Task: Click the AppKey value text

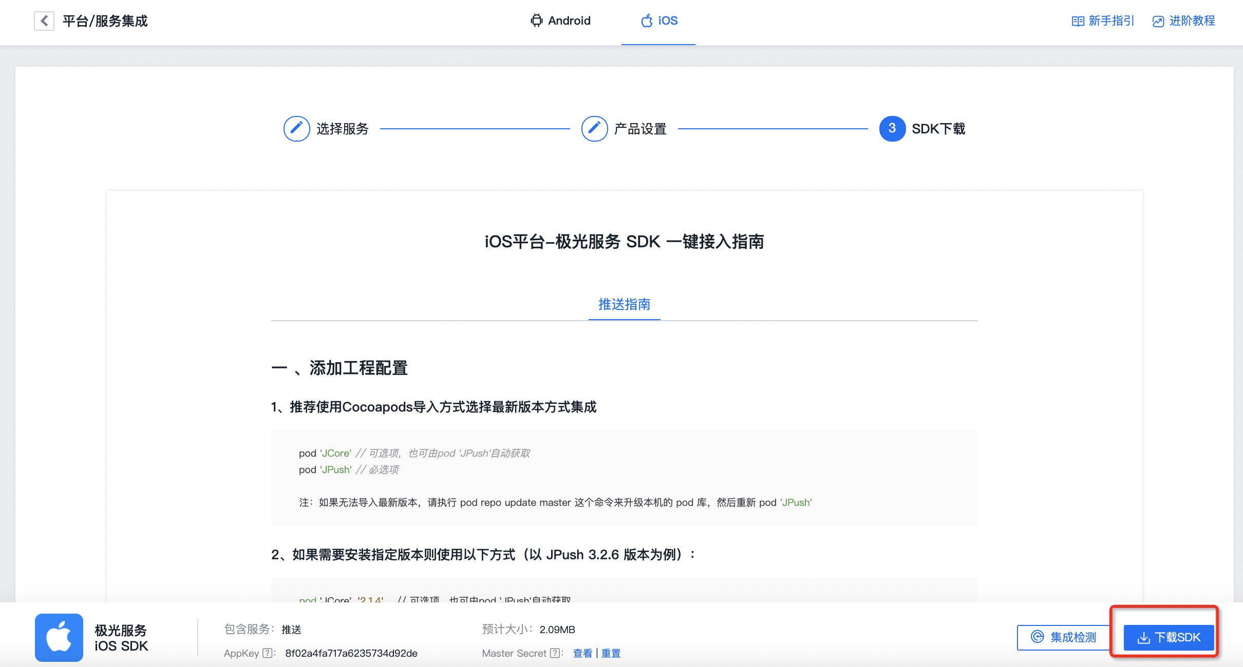Action: tap(351, 653)
